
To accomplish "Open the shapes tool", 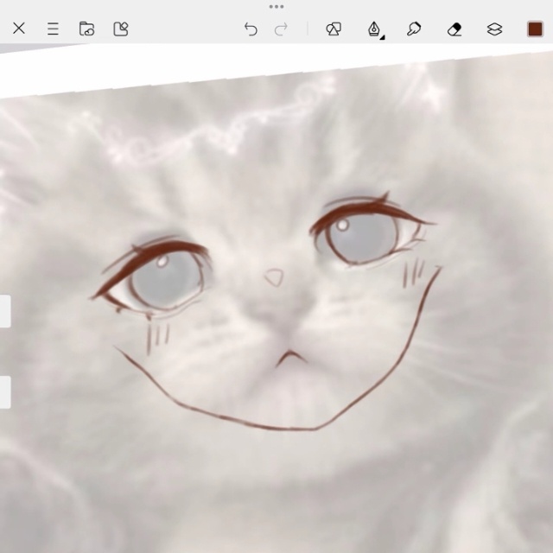I will (334, 29).
